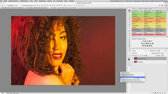Toggle Автовыбор checkbox in options bar
Screen dimensions: 168x94
click(7, 5)
